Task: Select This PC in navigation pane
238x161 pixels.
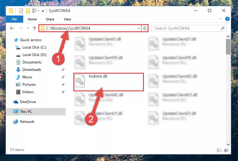Action: [36, 112]
